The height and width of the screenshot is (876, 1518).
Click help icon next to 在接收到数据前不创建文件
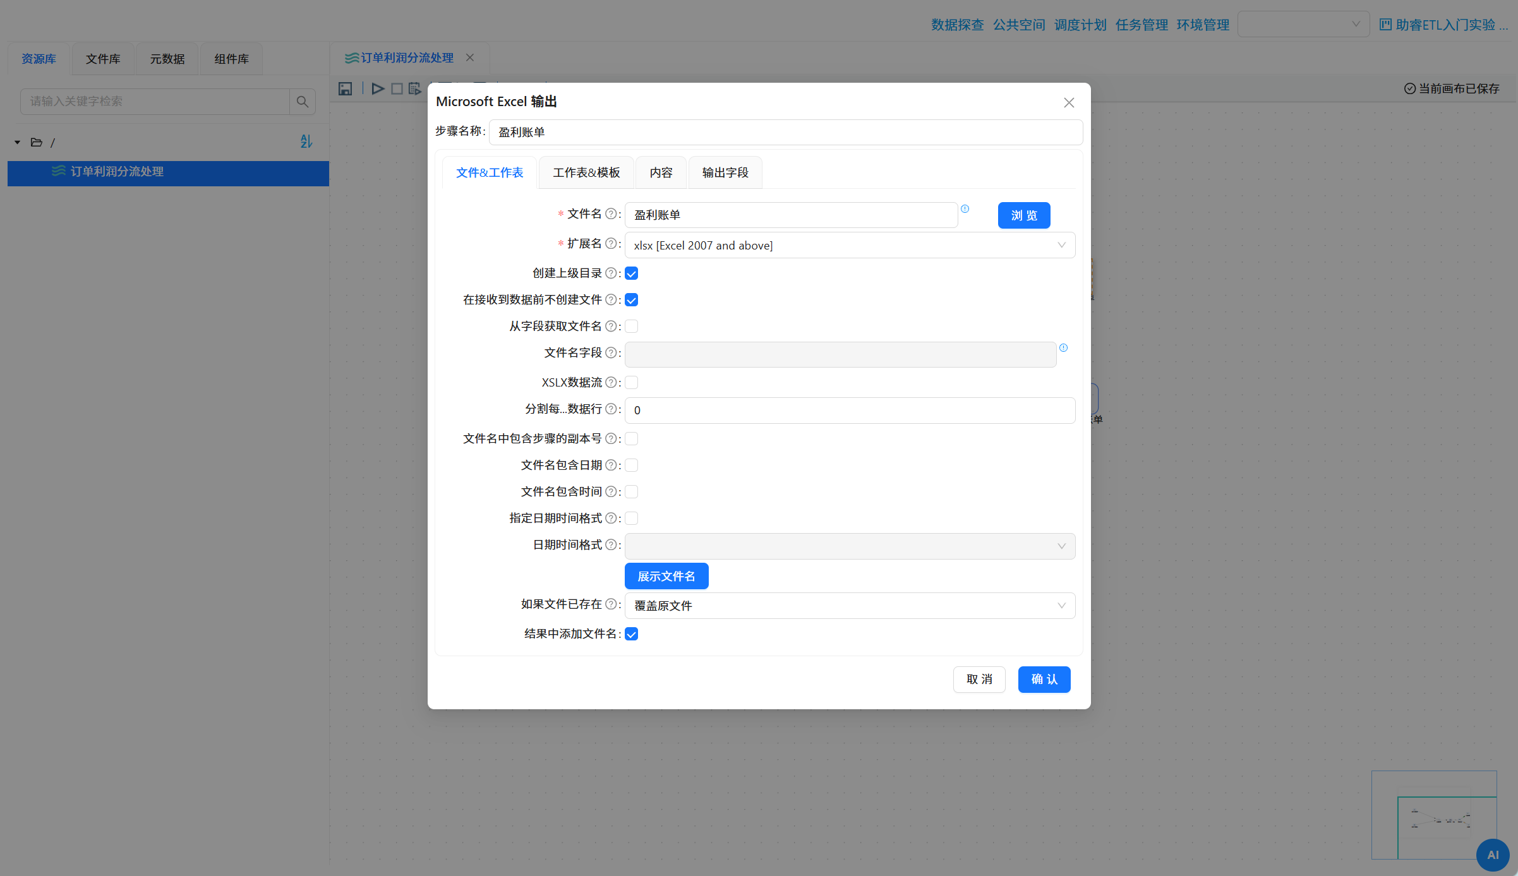(x=611, y=300)
